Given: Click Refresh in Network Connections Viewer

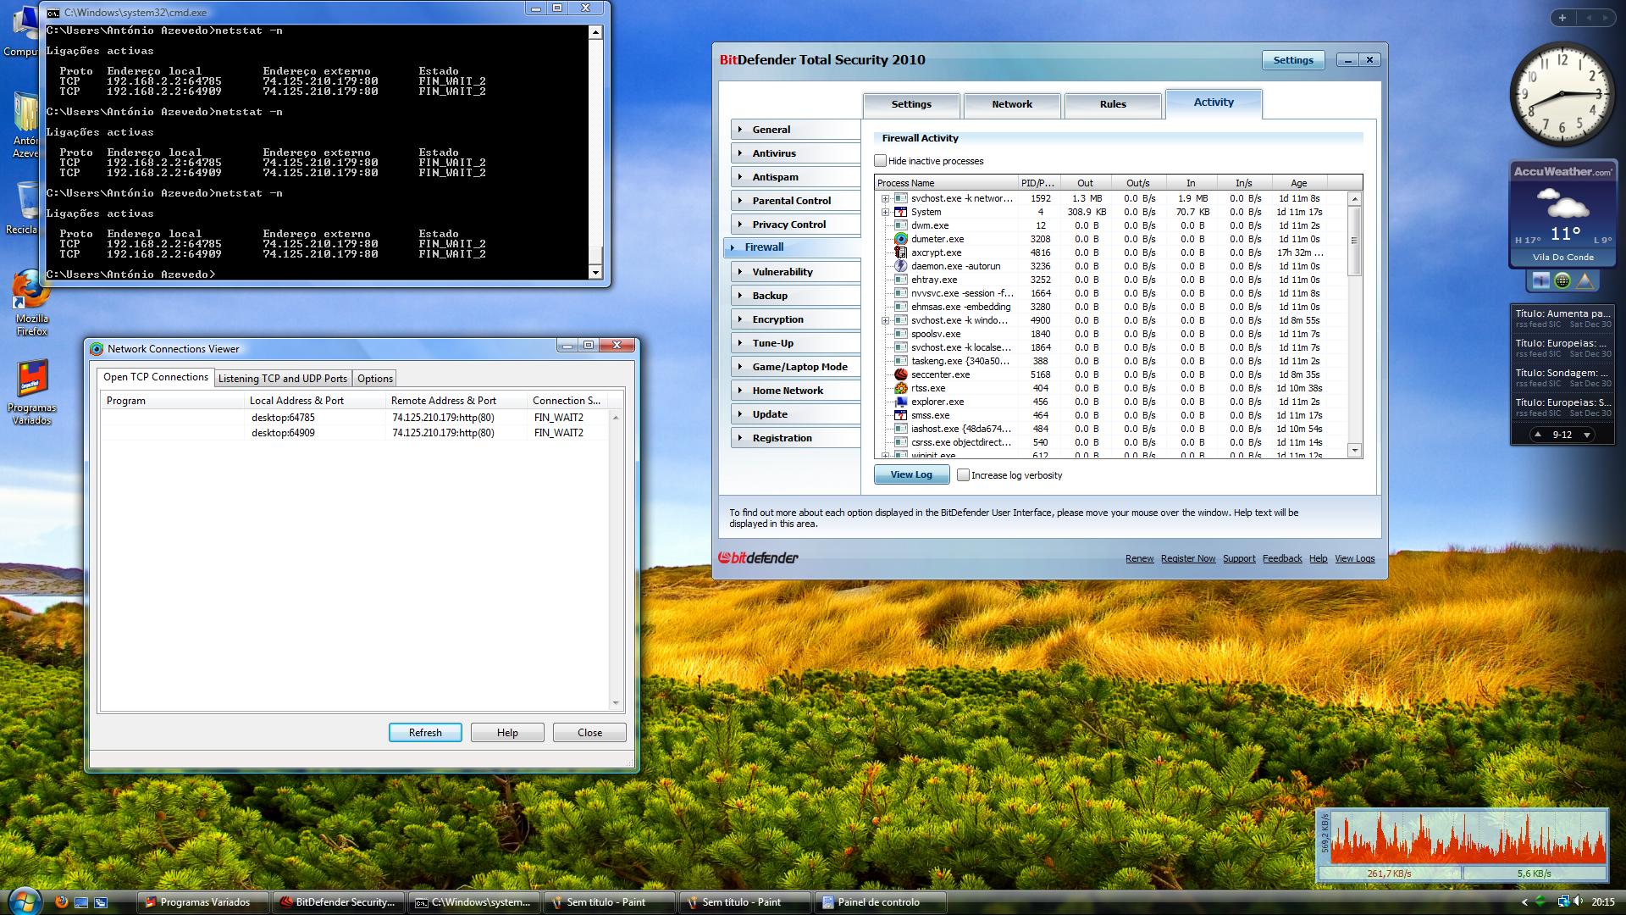Looking at the screenshot, I should 425,733.
